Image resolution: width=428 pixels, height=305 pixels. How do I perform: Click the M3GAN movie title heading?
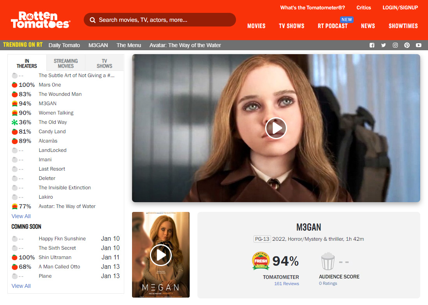(x=309, y=227)
